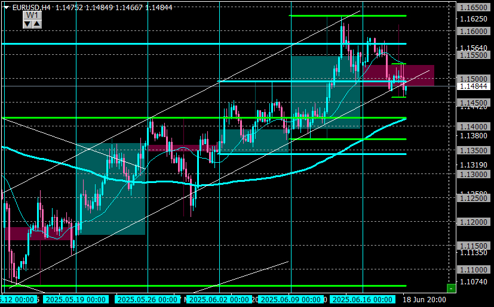Click the 1.15500 price level label

[x=474, y=55]
